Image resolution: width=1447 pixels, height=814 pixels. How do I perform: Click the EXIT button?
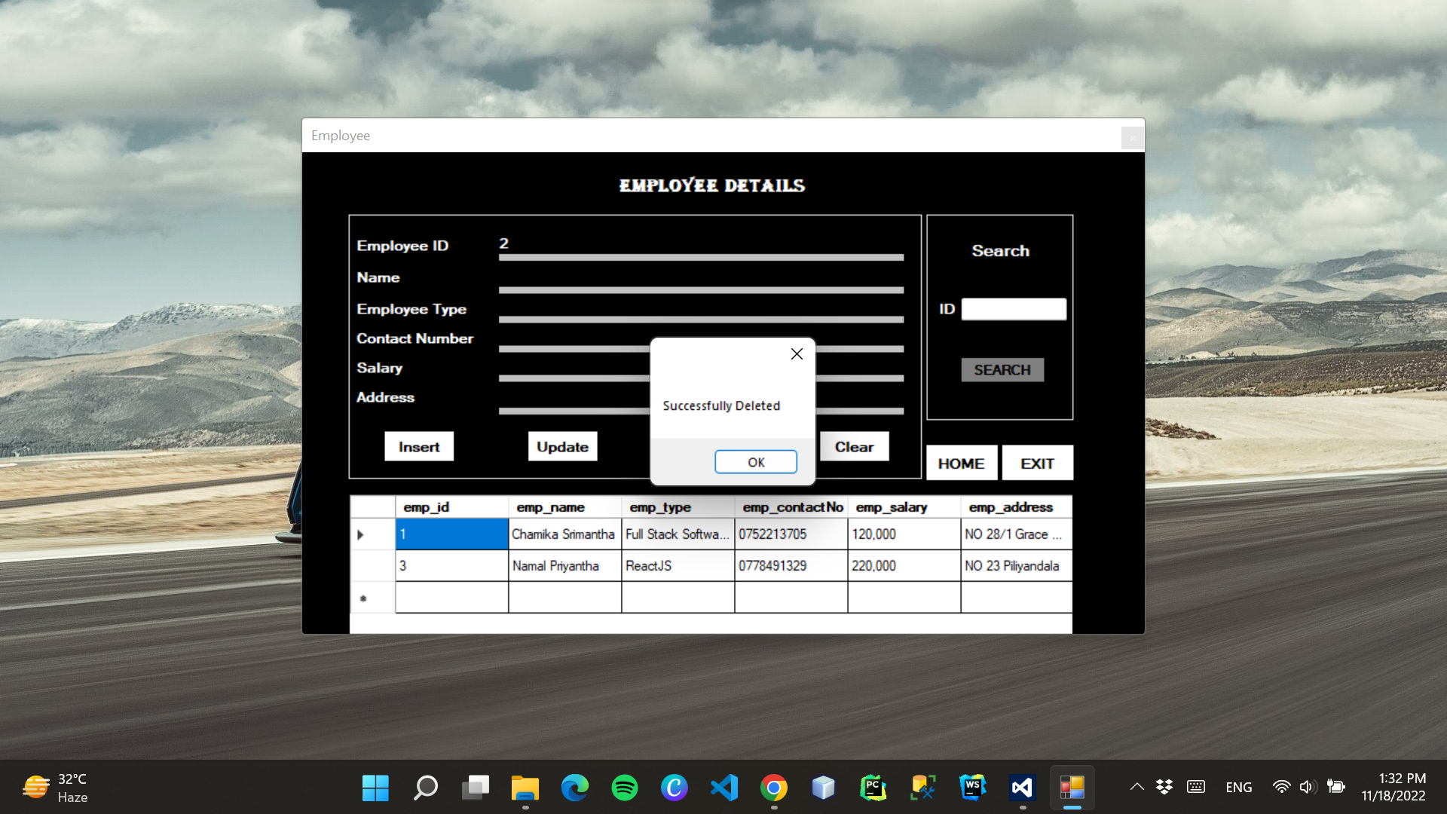tap(1038, 463)
